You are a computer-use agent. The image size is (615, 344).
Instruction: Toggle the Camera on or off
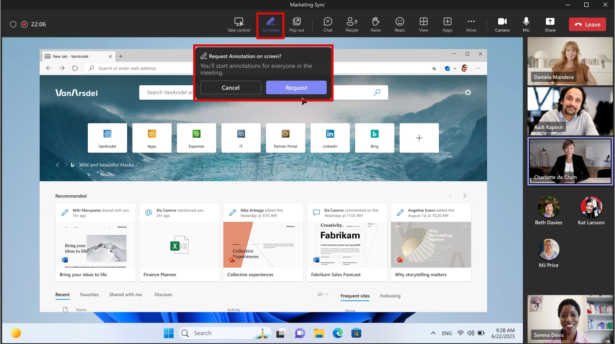502,25
